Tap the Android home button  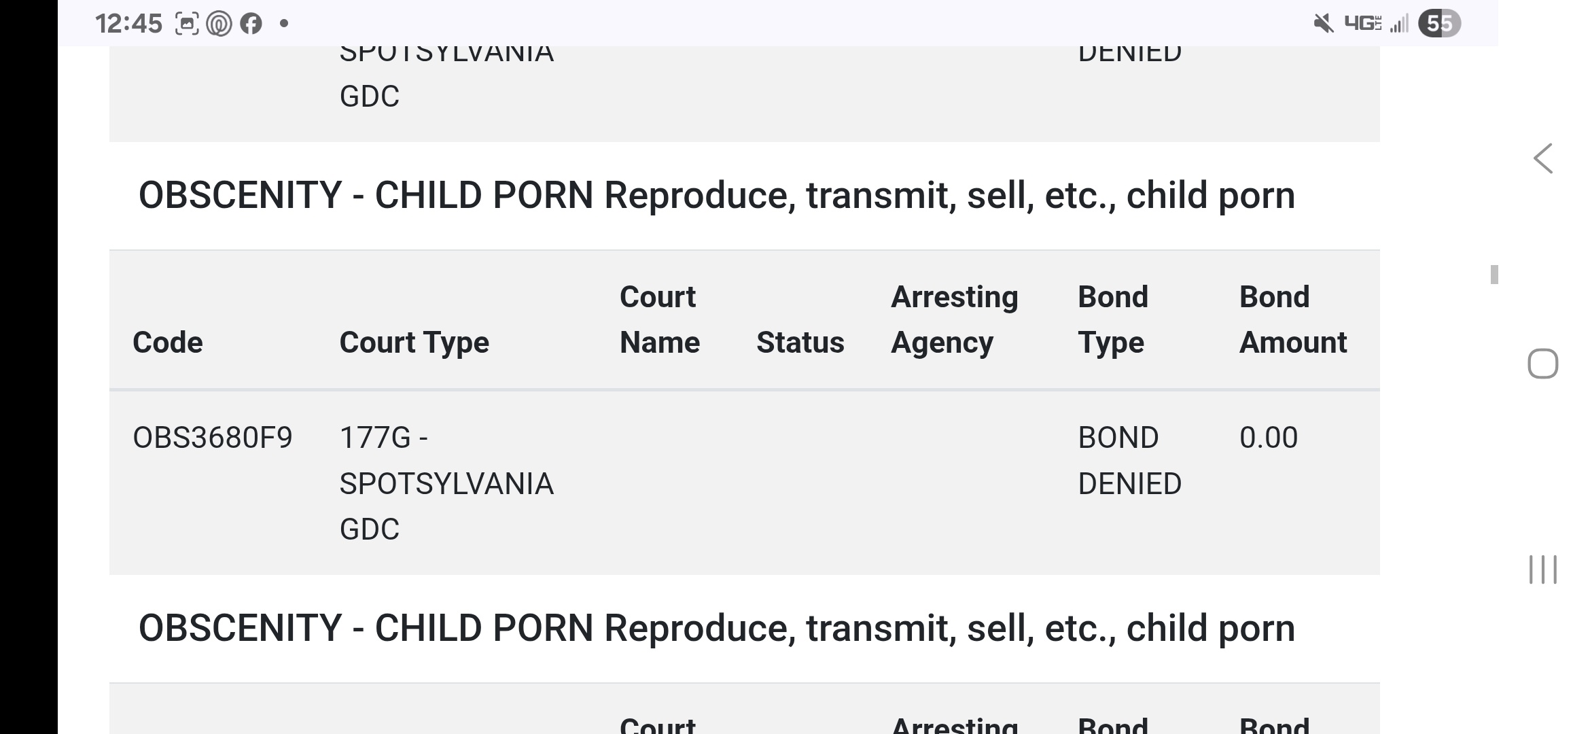tap(1543, 364)
